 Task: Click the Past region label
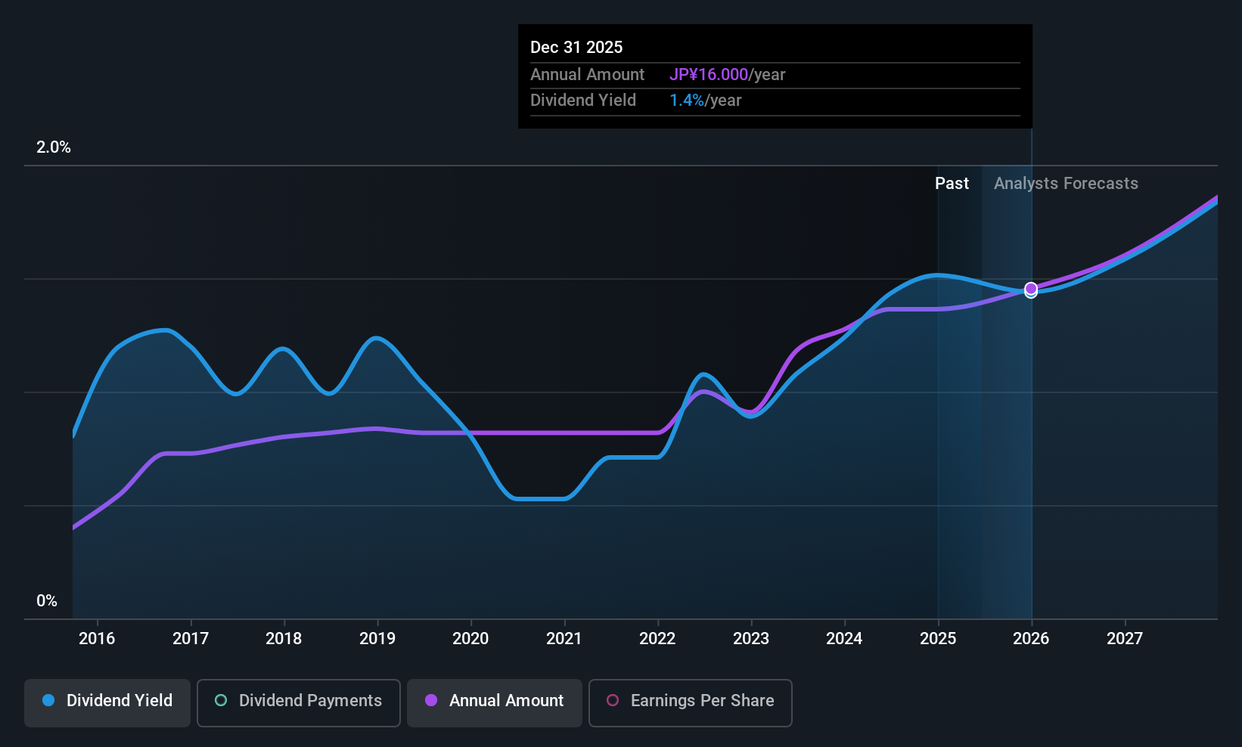[x=952, y=183]
